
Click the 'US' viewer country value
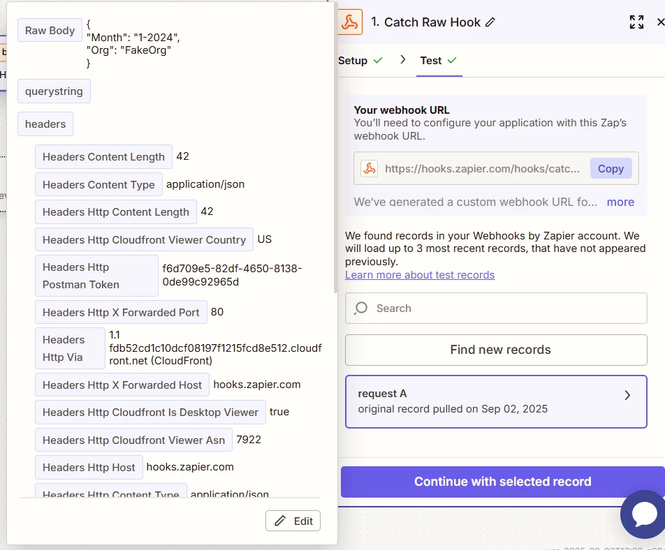(265, 239)
